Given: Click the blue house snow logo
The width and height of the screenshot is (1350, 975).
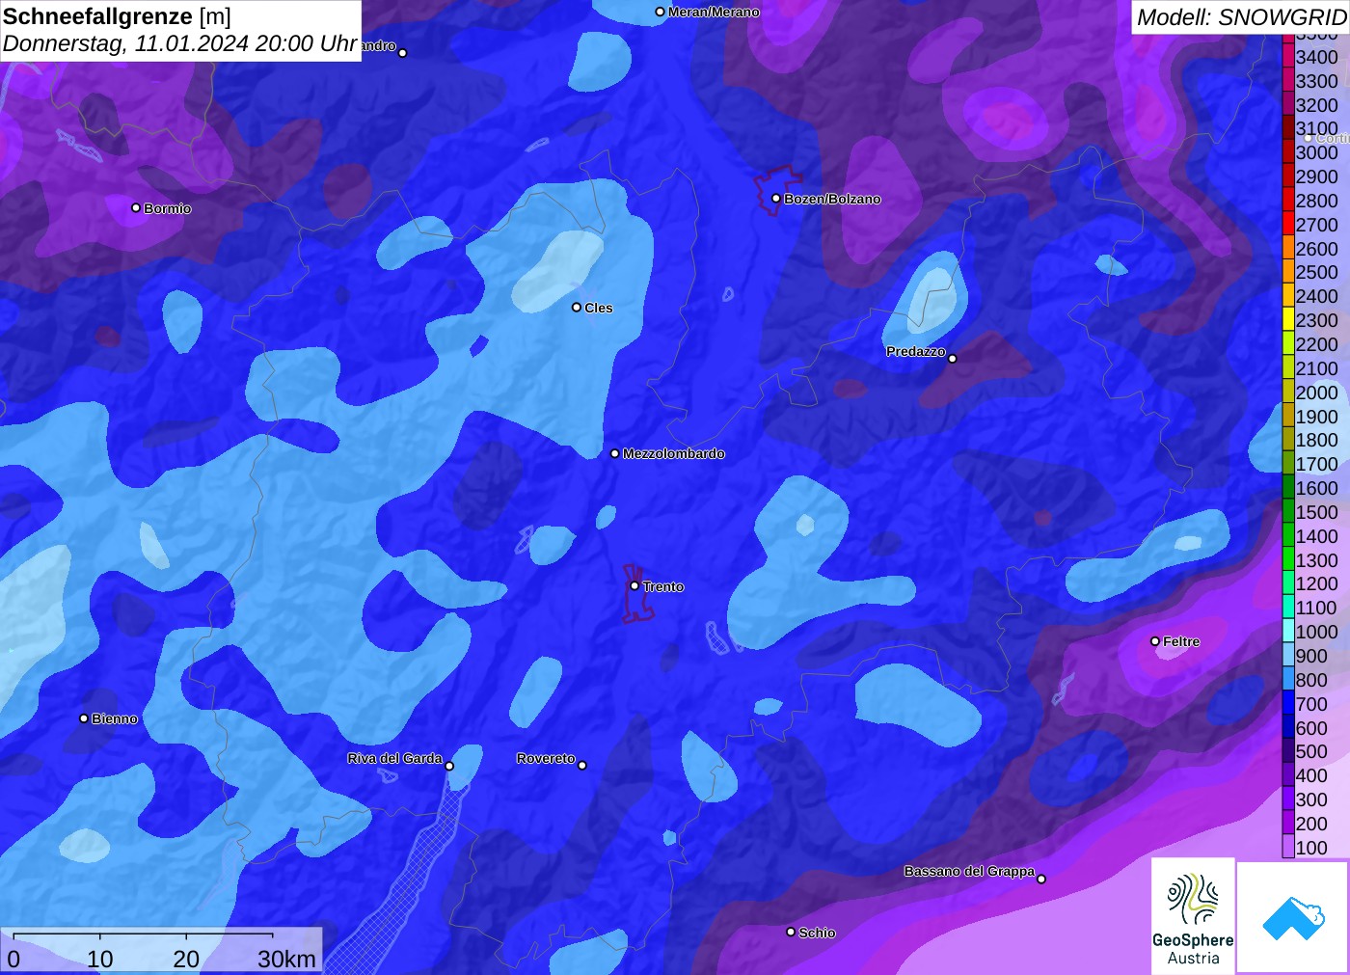Looking at the screenshot, I should point(1293,917).
